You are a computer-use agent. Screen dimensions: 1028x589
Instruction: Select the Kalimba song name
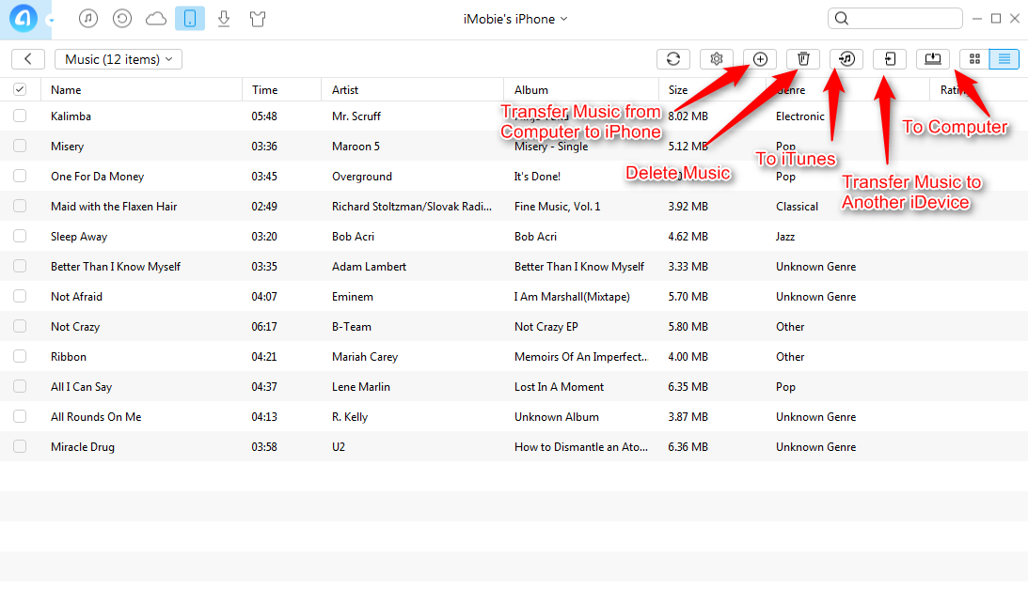71,116
